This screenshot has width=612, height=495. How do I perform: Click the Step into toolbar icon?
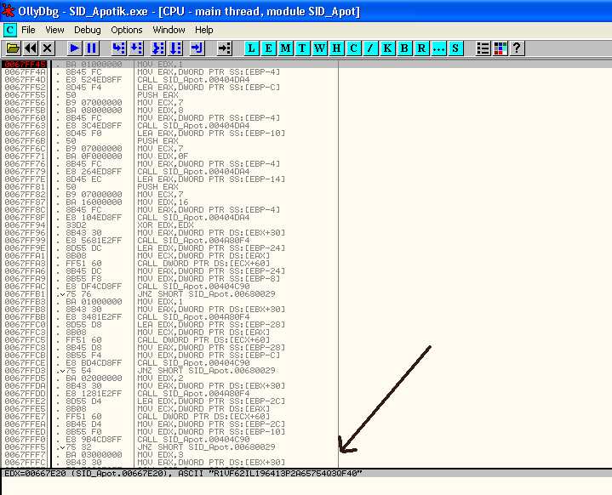coord(118,48)
